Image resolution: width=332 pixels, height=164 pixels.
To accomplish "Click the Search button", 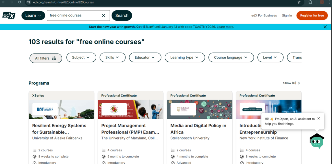I will (x=122, y=15).
